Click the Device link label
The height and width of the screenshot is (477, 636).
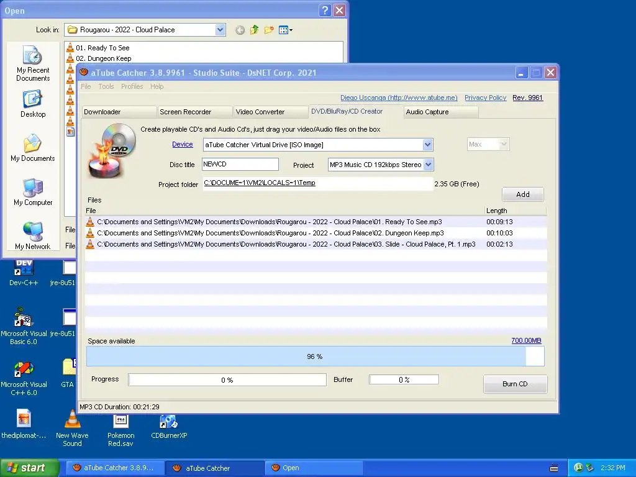[183, 144]
